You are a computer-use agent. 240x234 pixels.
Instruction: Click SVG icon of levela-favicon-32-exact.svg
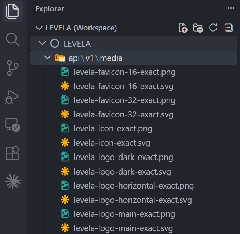click(x=65, y=114)
